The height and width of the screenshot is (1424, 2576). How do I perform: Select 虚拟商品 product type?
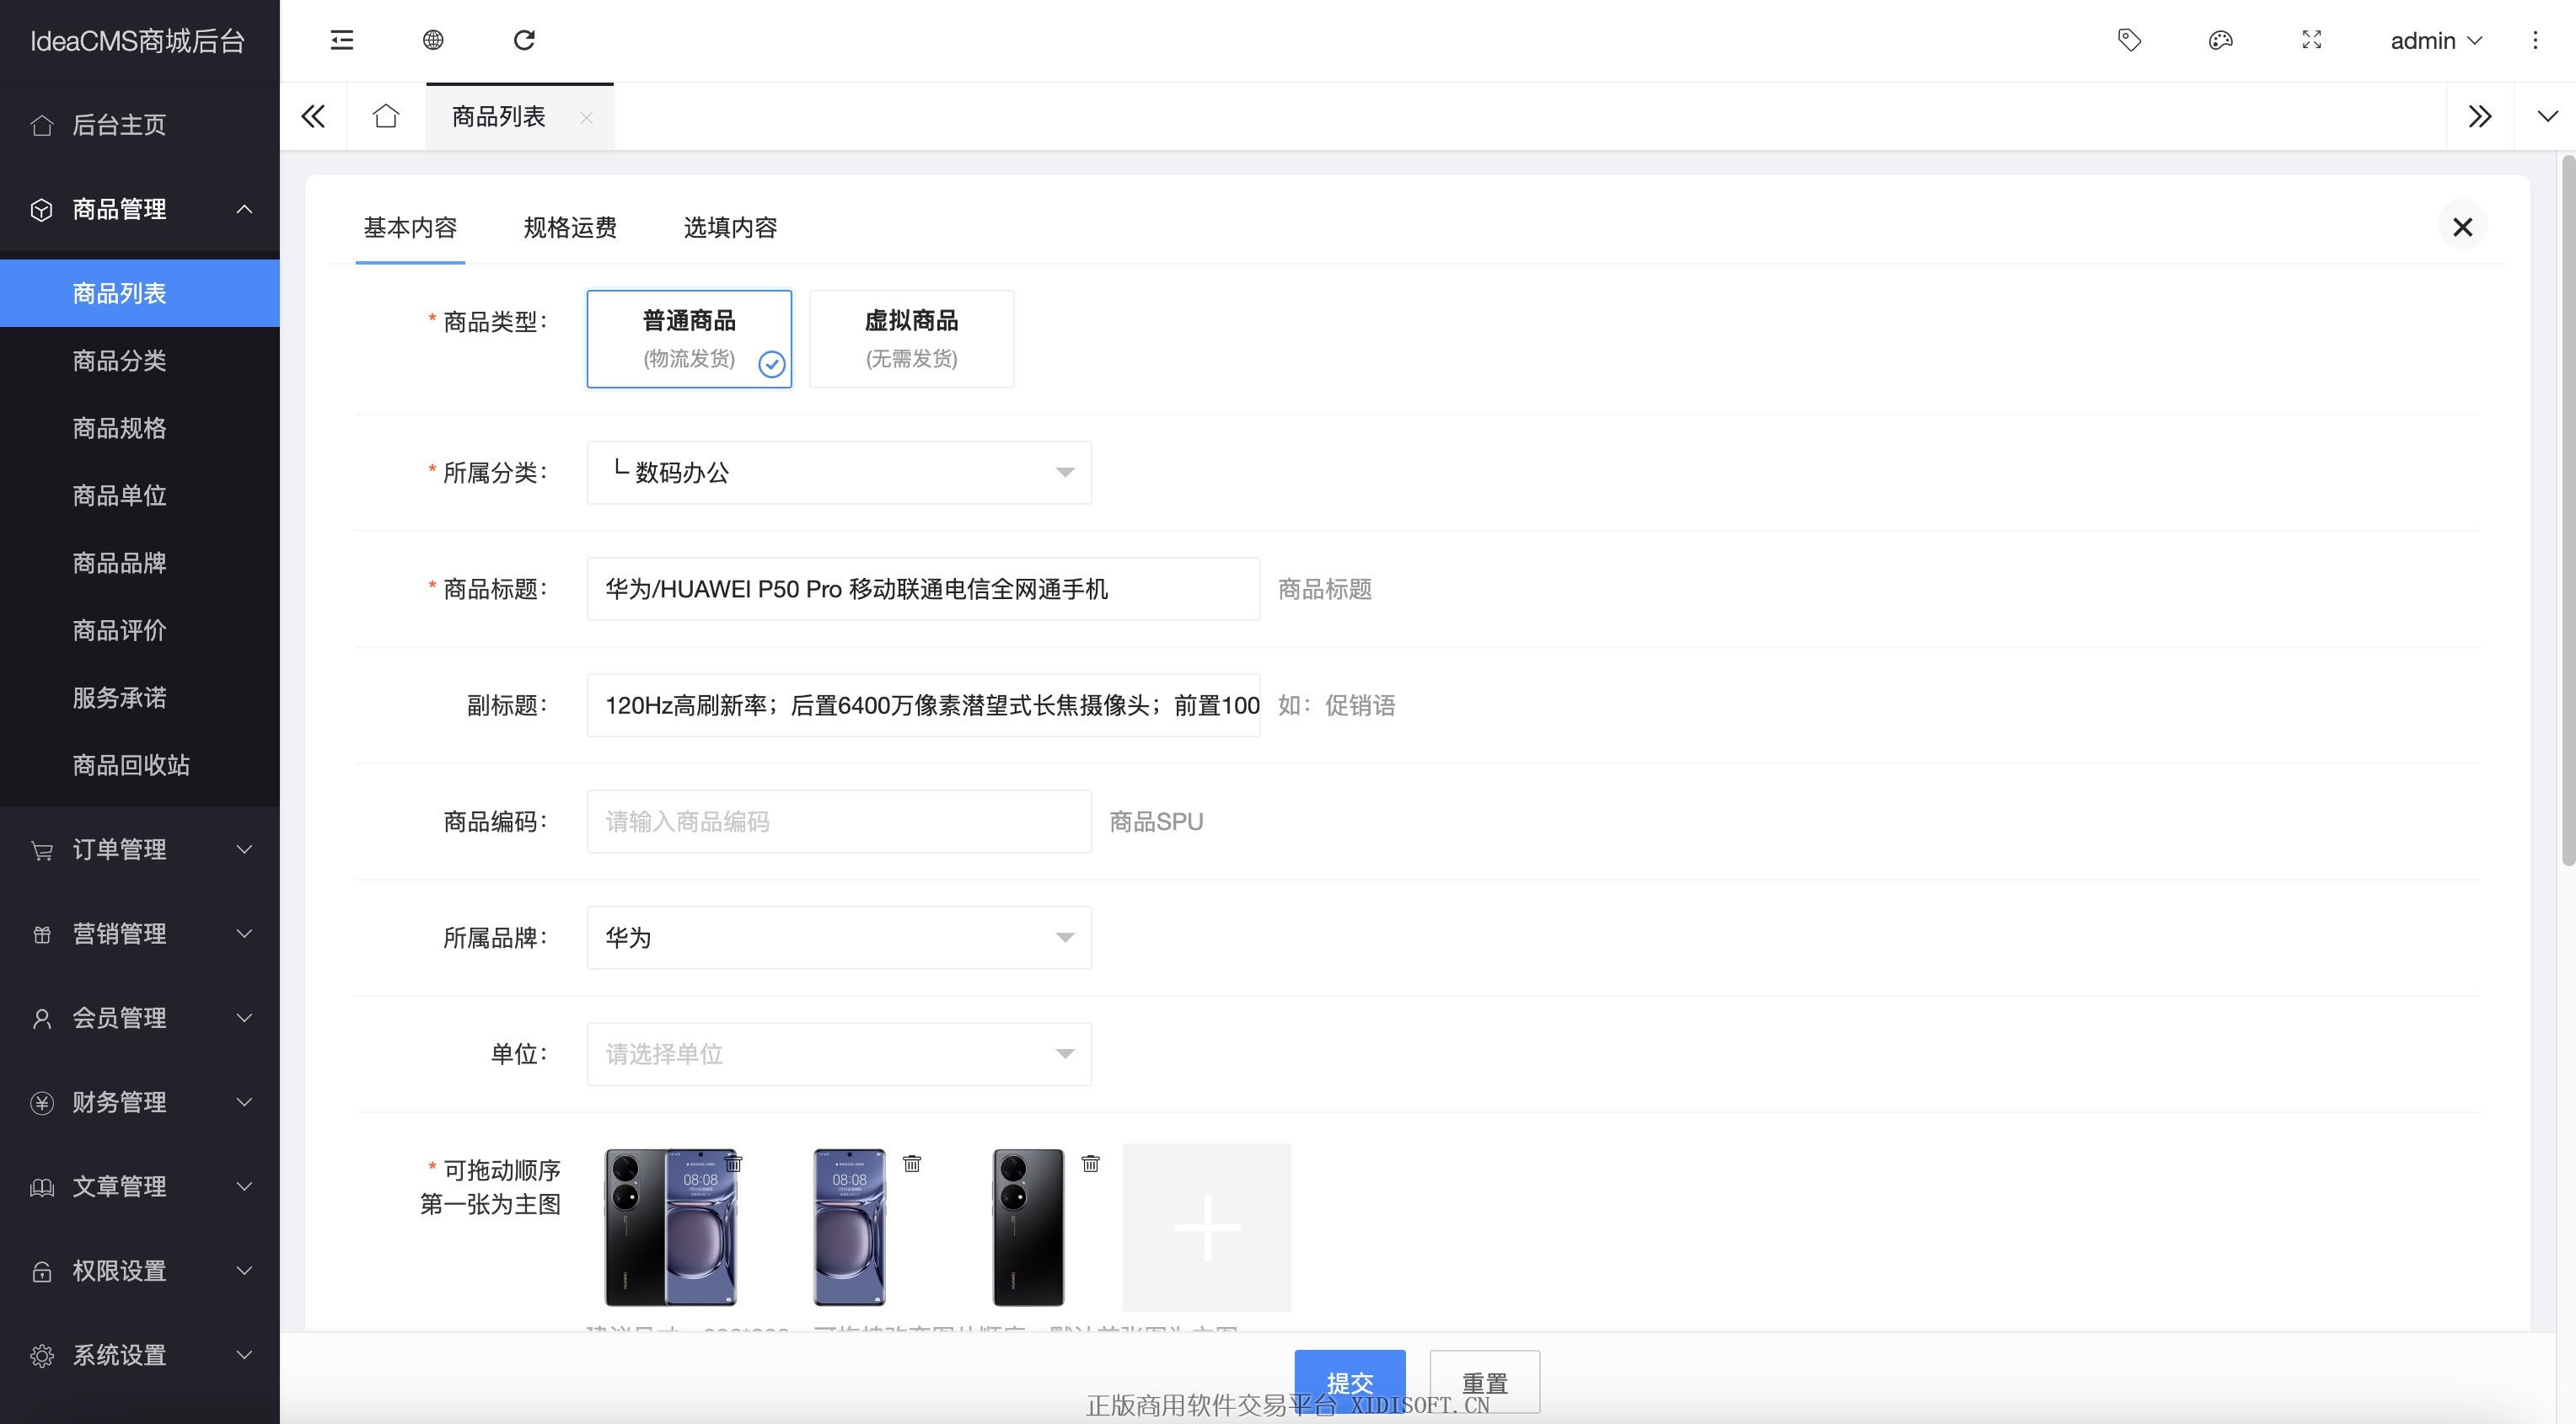[x=911, y=339]
